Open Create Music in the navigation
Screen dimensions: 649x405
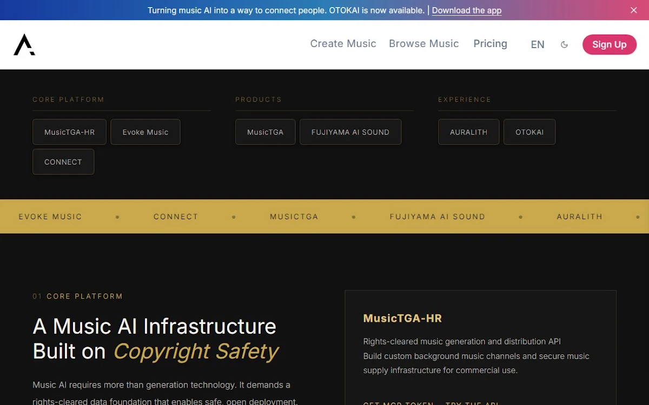tap(343, 44)
